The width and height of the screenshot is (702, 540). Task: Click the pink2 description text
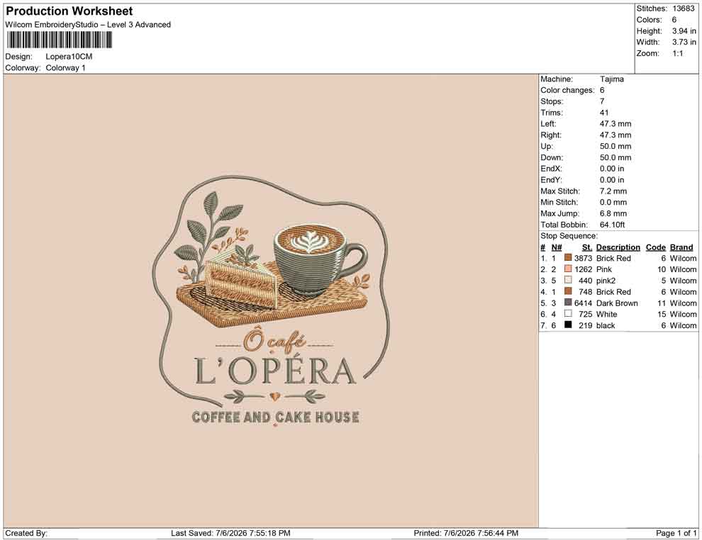[x=606, y=281]
